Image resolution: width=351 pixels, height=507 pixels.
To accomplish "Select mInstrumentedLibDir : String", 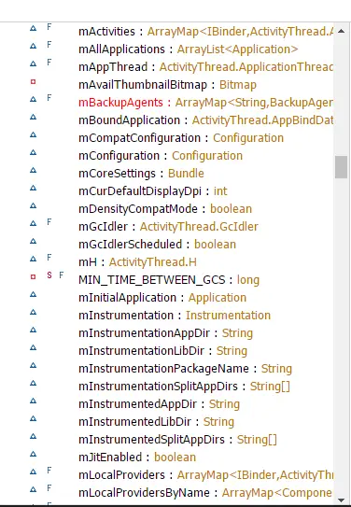I will [x=157, y=422].
